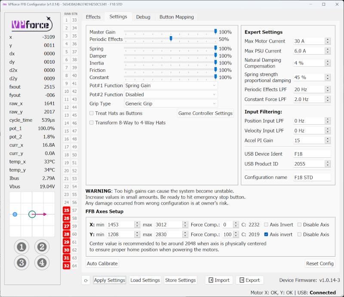Click red button indicator 31
Screen dimensions: 344x297
pyautogui.click(x=67, y=258)
